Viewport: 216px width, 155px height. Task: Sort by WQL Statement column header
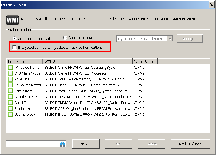87,61
